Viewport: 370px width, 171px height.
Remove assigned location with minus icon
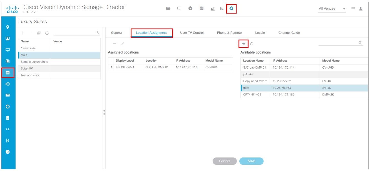(114, 44)
